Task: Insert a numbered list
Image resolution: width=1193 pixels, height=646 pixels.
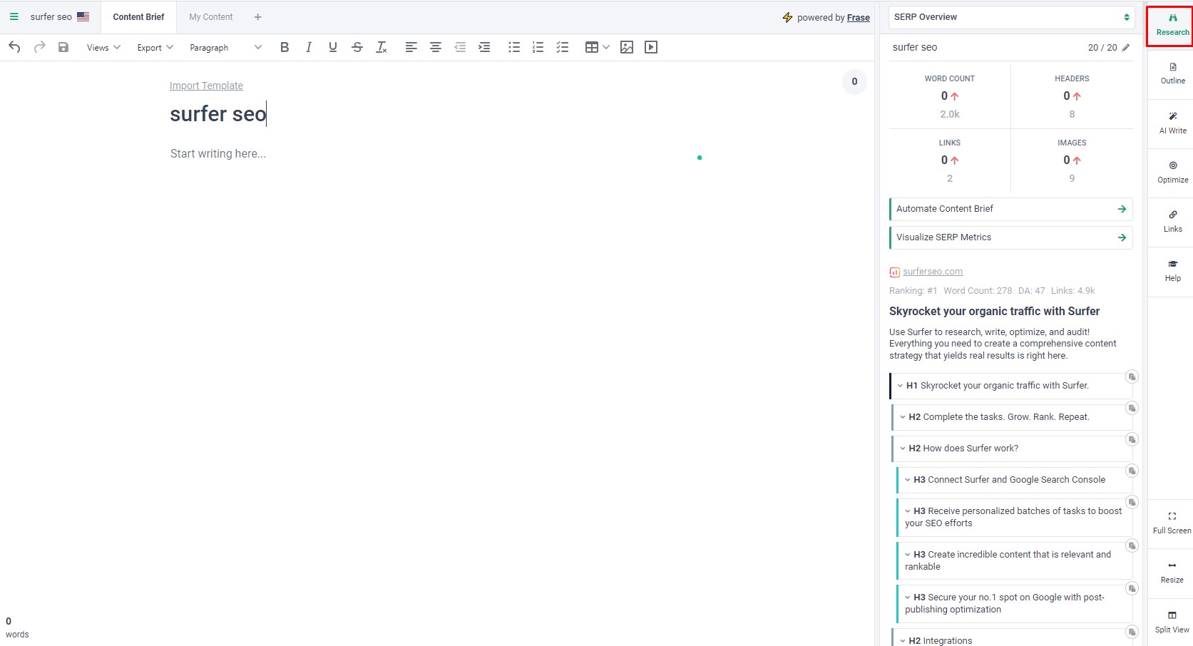Action: tap(538, 47)
